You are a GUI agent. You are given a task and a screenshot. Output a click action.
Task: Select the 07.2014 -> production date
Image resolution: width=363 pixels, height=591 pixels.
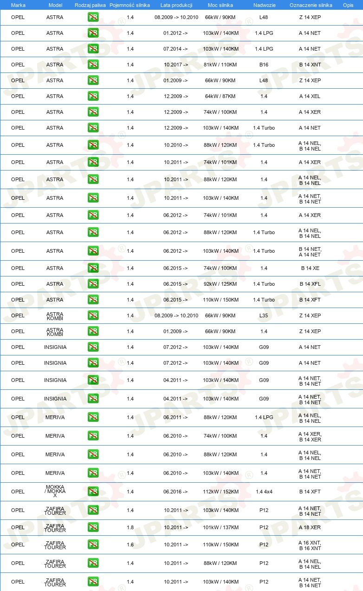pos(175,49)
